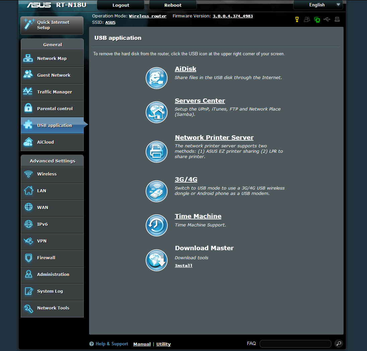Viewport: 367px width, 351px height.
Task: Click the ASUS SSID link
Action: 110,22
